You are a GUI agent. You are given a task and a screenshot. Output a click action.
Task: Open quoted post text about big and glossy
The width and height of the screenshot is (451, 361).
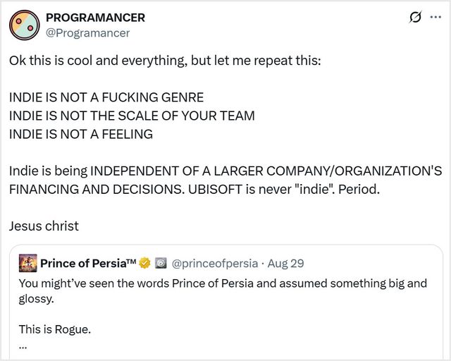click(223, 283)
